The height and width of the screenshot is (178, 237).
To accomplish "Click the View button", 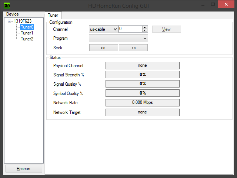I will (166, 29).
